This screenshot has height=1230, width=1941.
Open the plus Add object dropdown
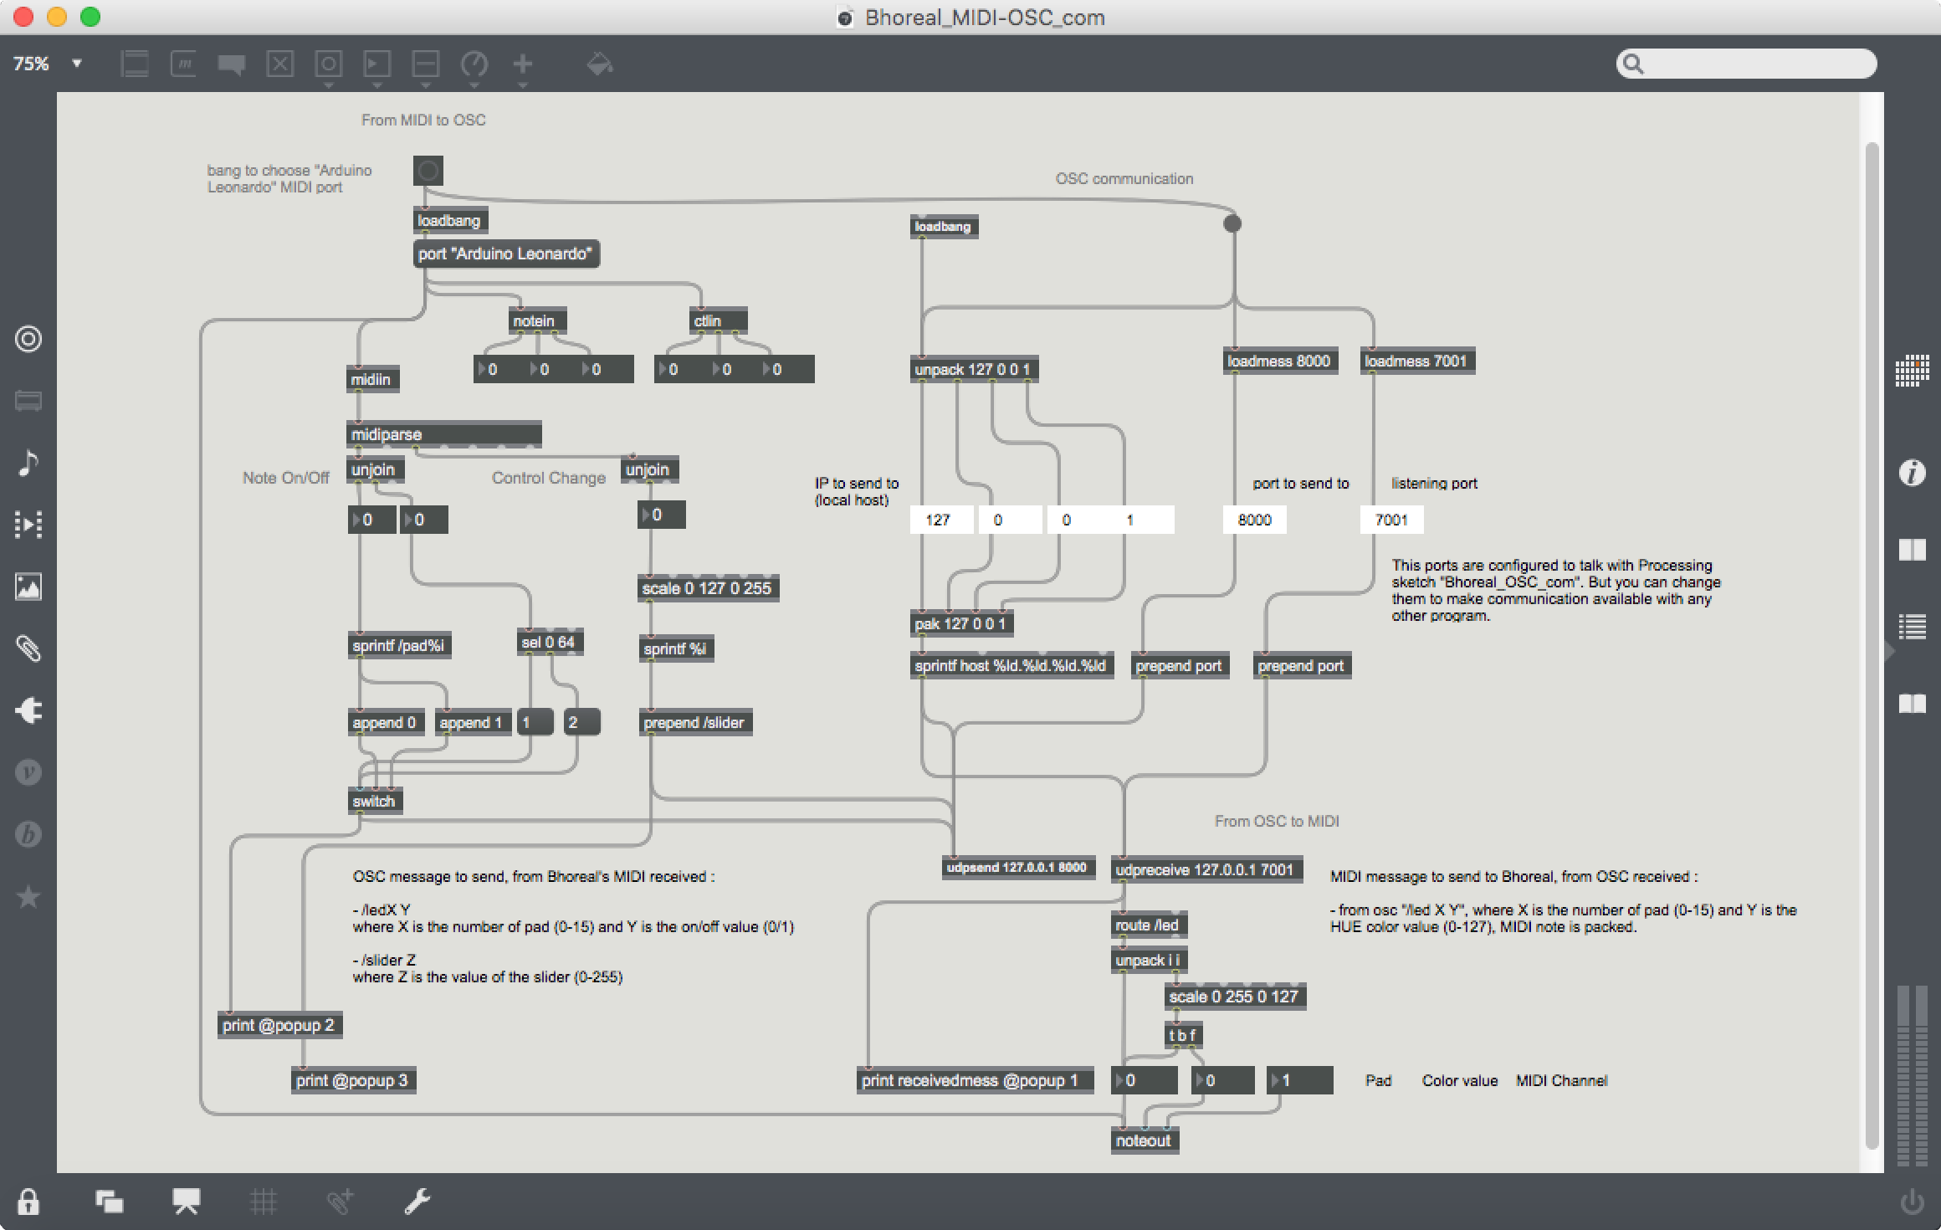click(x=523, y=85)
